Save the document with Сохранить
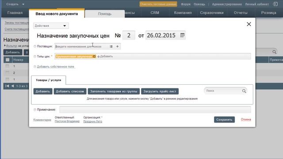Viewport: 283px width, 159px height. 224,120
